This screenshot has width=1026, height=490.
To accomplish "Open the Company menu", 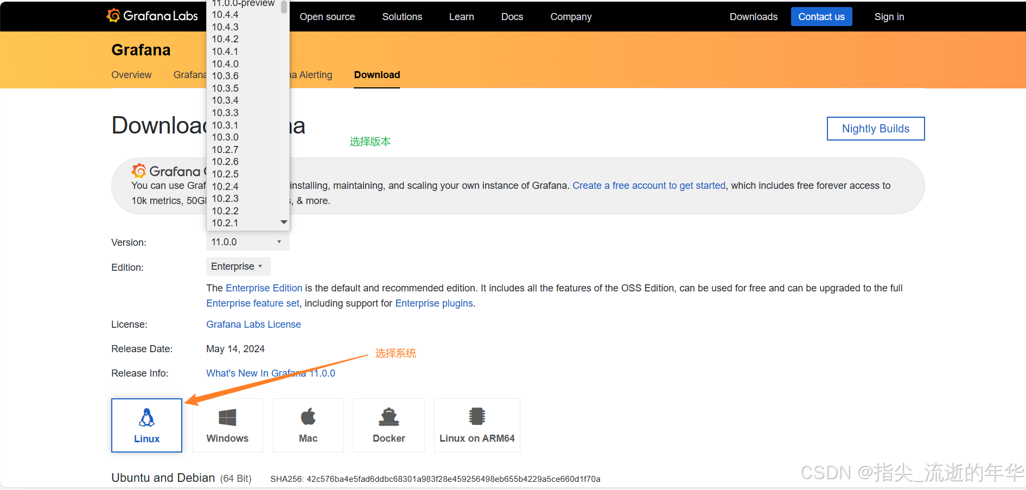I will (571, 17).
